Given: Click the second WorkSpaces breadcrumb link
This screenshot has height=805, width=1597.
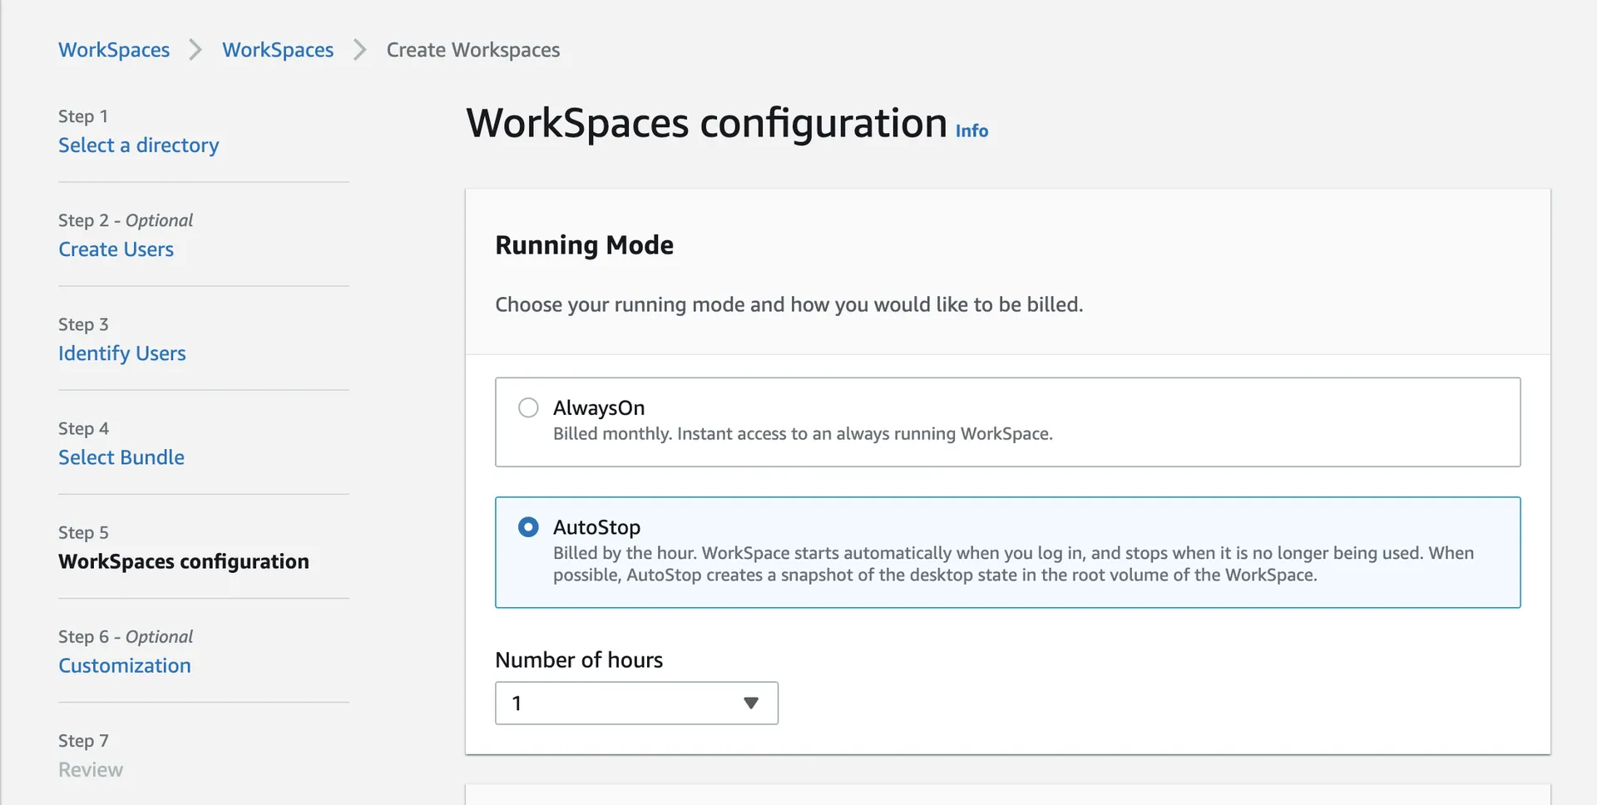Looking at the screenshot, I should [x=278, y=50].
